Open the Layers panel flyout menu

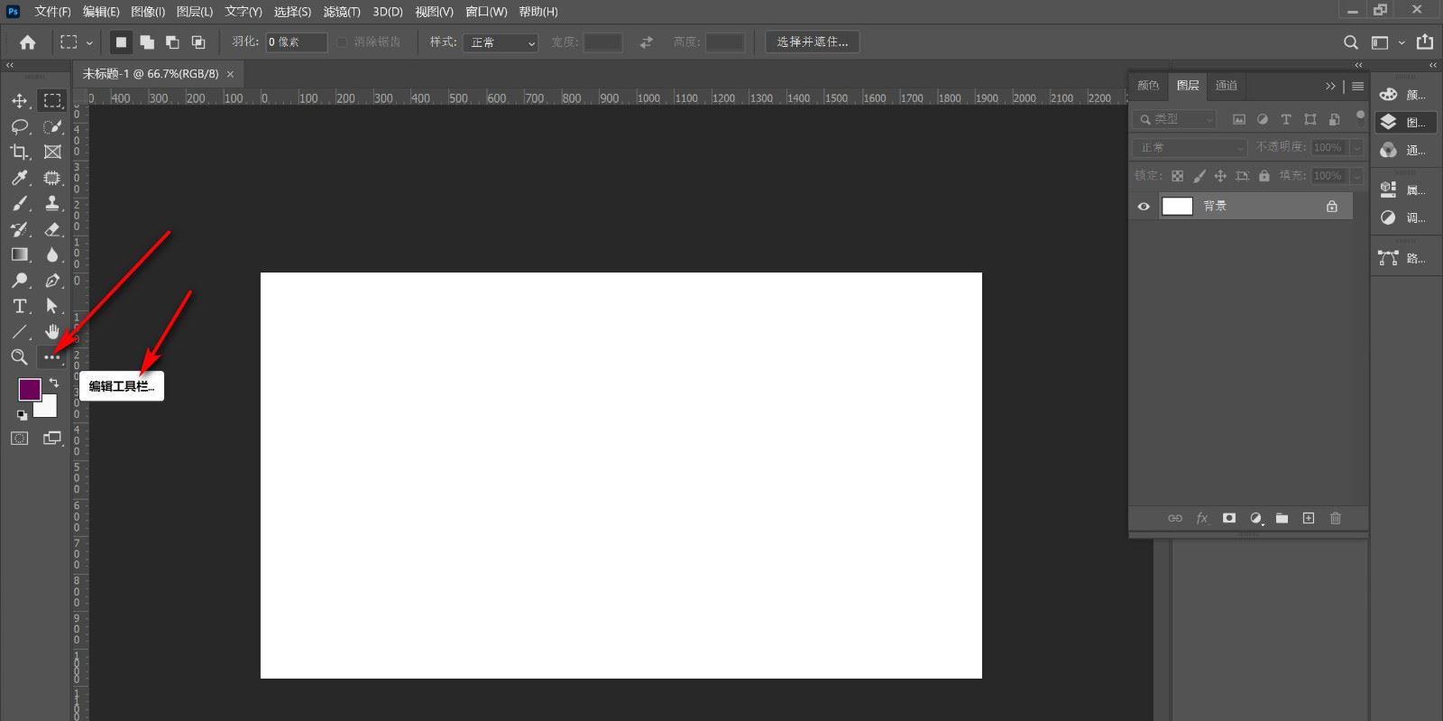[x=1357, y=86]
